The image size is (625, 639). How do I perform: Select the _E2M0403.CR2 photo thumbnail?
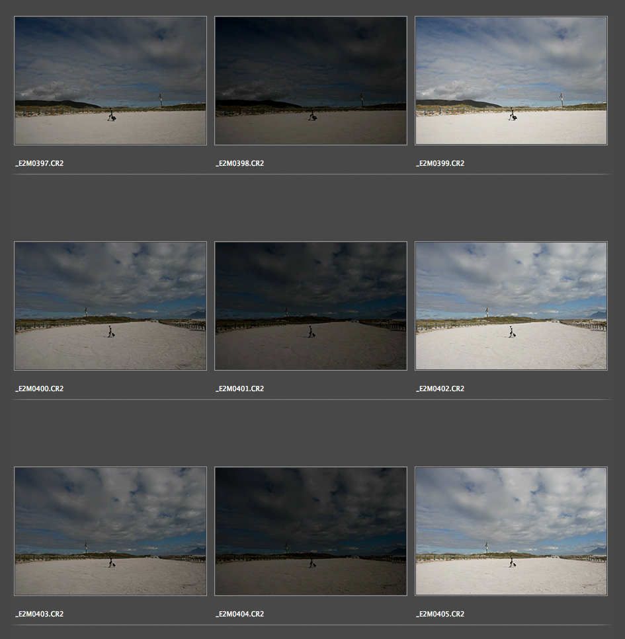click(110, 531)
